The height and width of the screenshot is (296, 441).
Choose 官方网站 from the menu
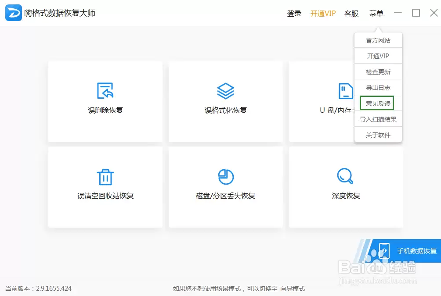[x=378, y=40]
